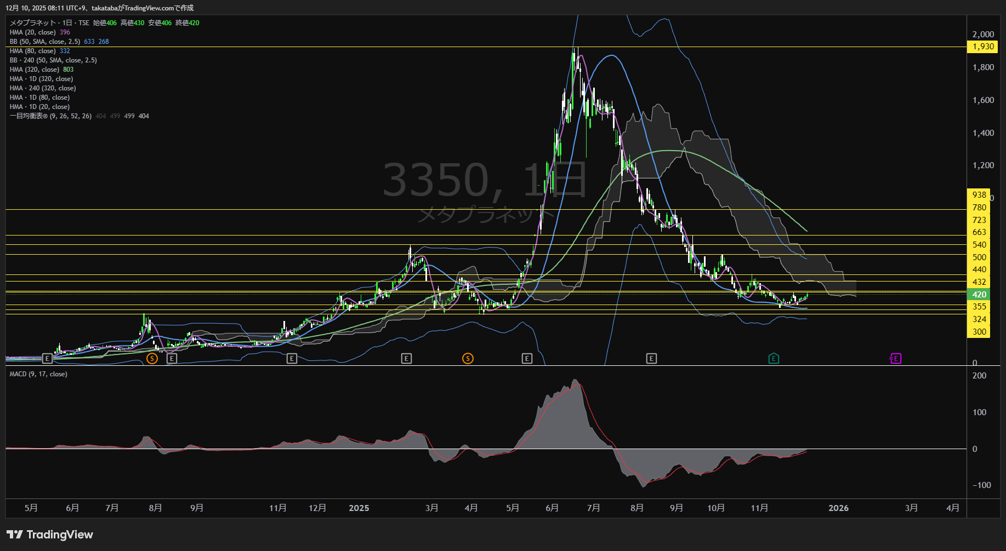Image resolution: width=1006 pixels, height=551 pixels.
Task: Click the 2026 label on the time axis
Action: pyautogui.click(x=838, y=508)
